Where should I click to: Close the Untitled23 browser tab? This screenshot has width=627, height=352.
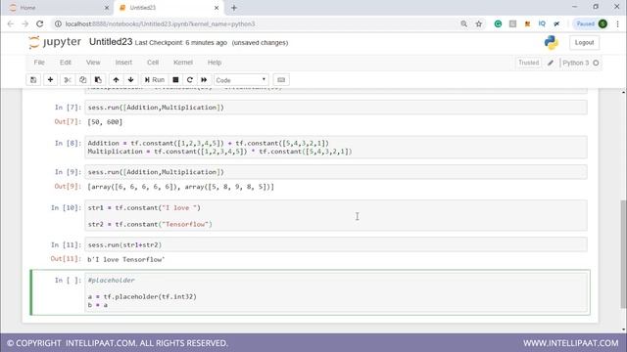pos(217,8)
